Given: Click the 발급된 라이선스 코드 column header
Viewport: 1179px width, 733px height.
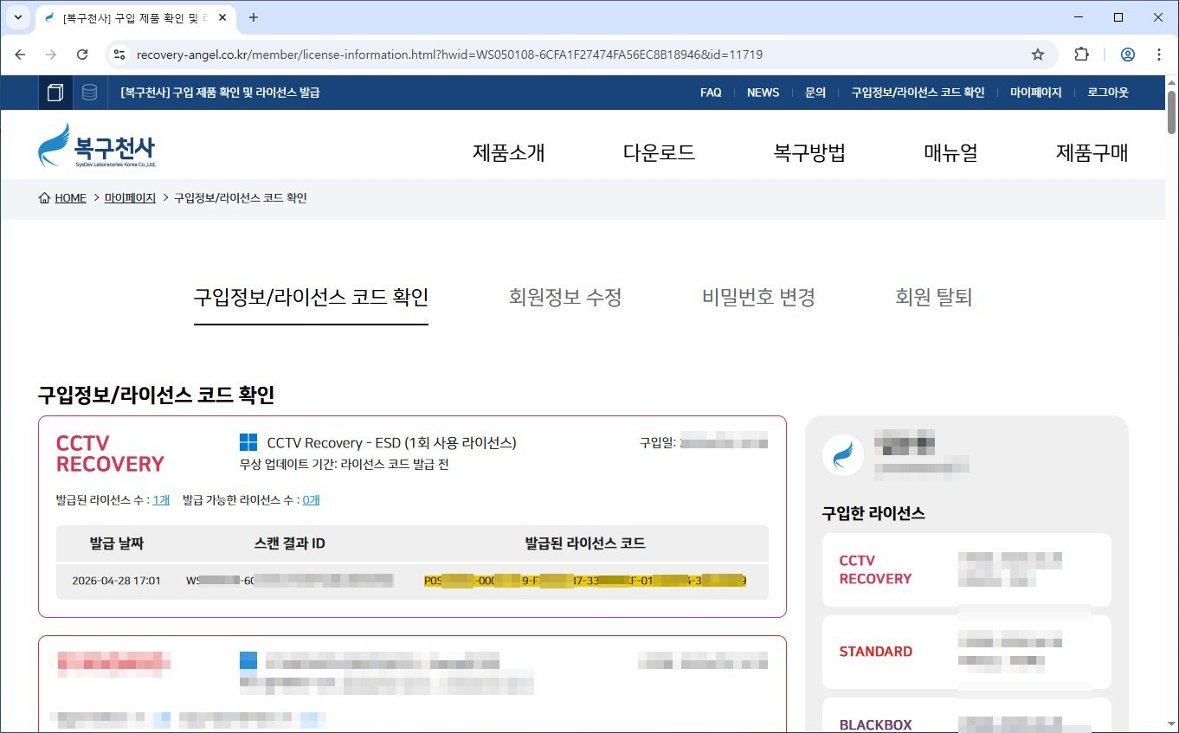Looking at the screenshot, I should (585, 543).
